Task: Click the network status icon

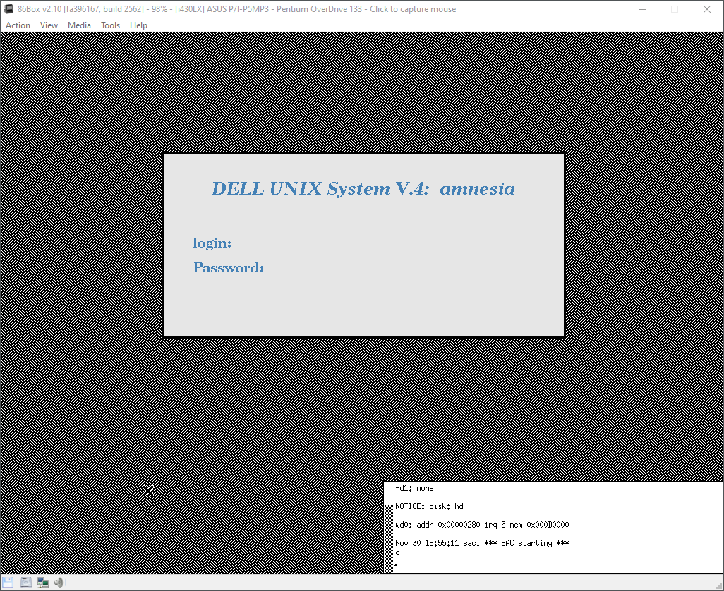Action: [43, 583]
